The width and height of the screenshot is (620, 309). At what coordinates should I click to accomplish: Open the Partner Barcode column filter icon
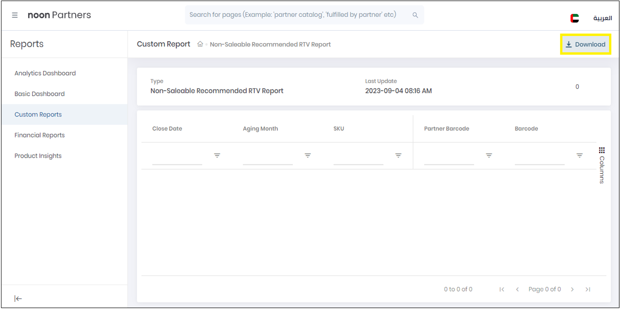tap(489, 156)
